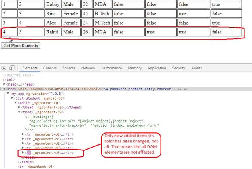The image size is (252, 169).
Task: Click the B.Tech course cell
Action: coord(102,13)
